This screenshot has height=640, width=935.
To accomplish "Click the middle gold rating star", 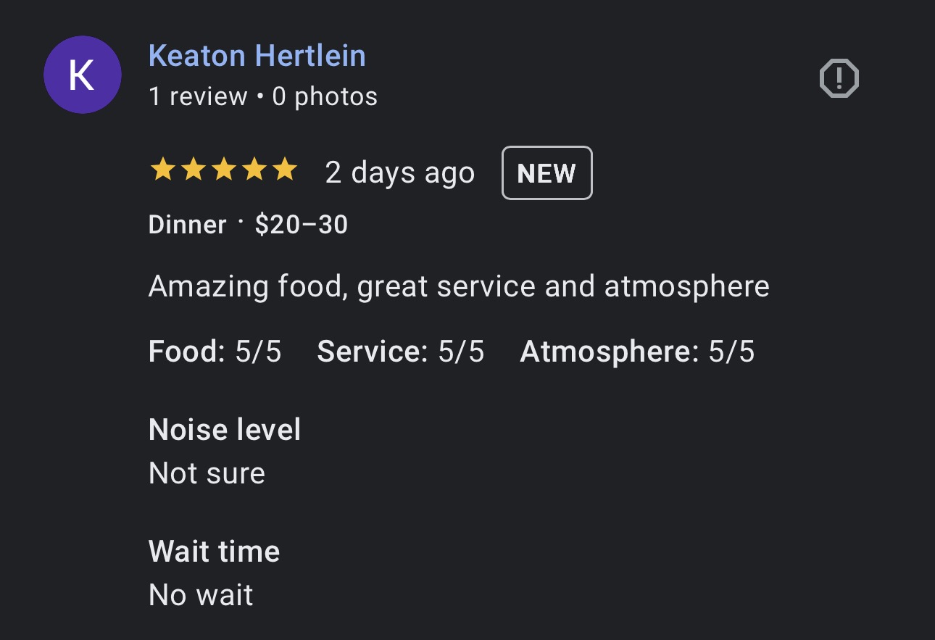I will pyautogui.click(x=223, y=170).
